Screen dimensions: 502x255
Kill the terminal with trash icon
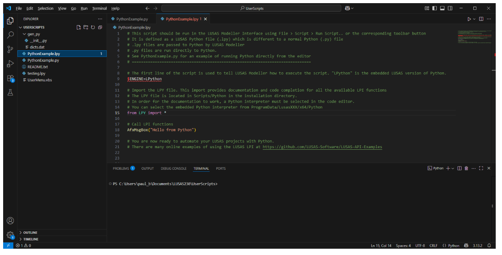pos(466,168)
